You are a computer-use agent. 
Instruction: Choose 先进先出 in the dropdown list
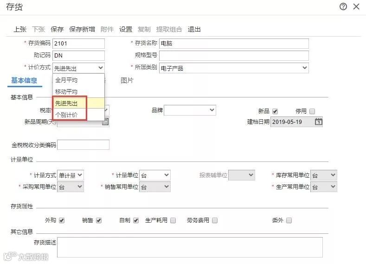click(78, 103)
